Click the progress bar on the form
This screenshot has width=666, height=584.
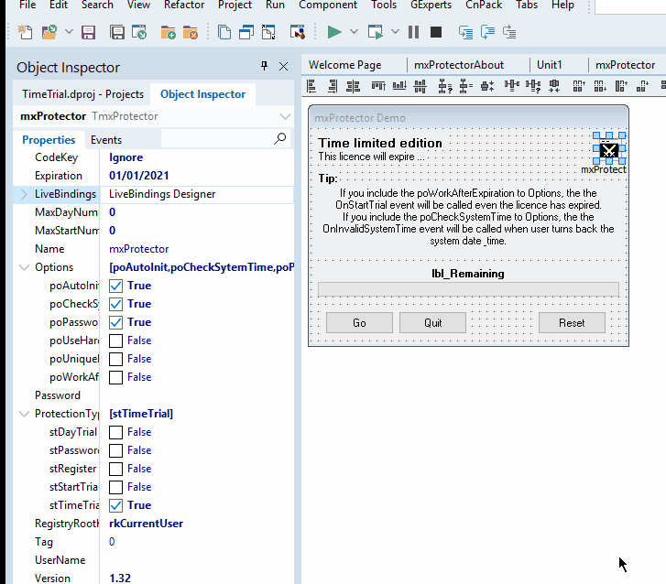click(468, 289)
